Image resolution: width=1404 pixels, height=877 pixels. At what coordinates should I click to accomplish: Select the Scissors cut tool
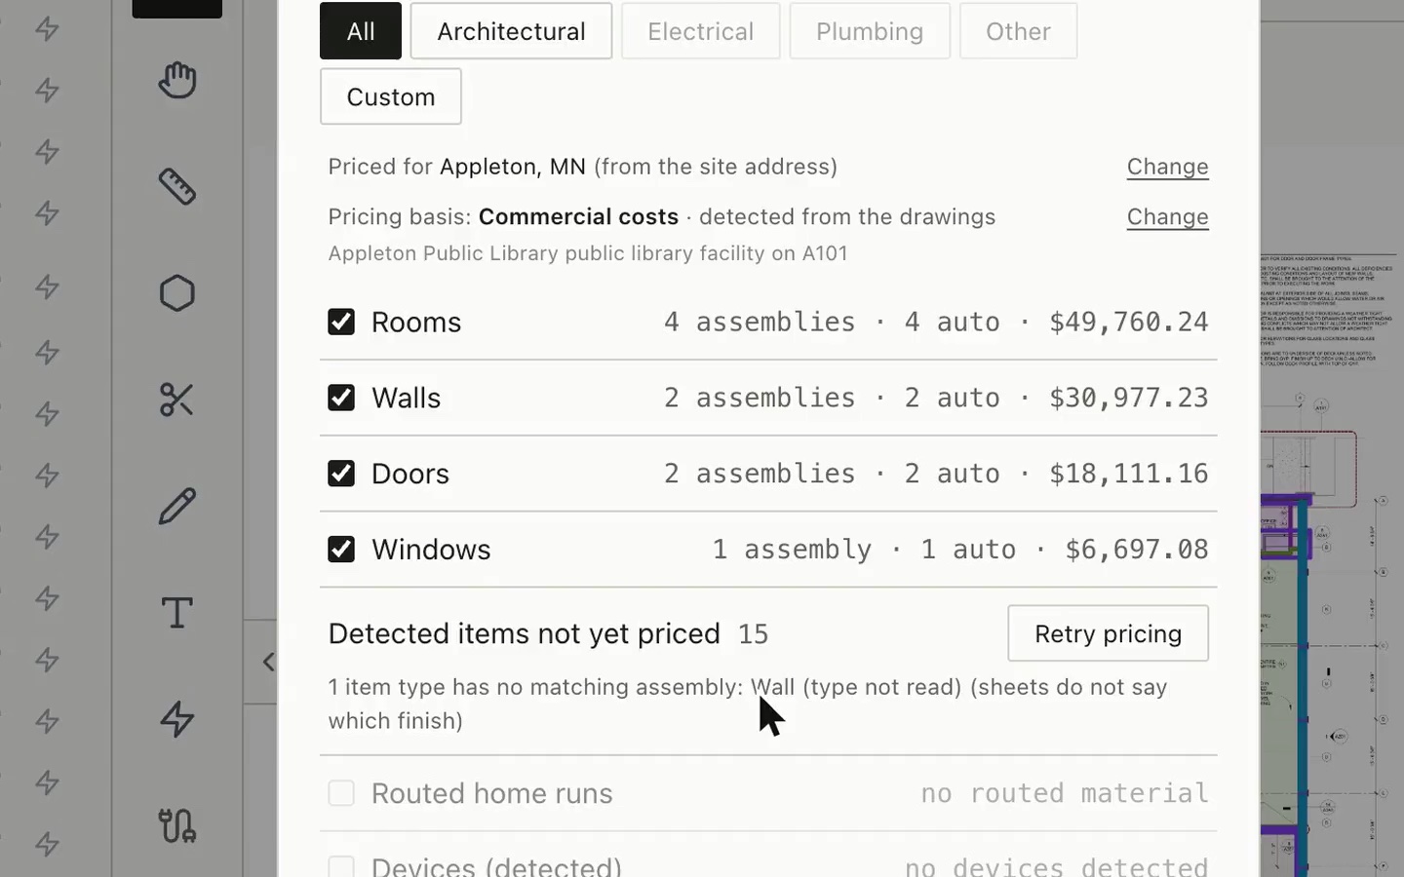176,400
